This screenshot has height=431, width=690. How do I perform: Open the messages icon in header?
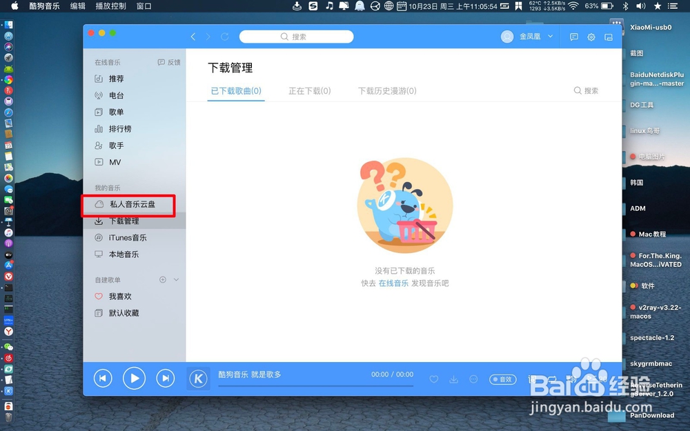click(574, 37)
